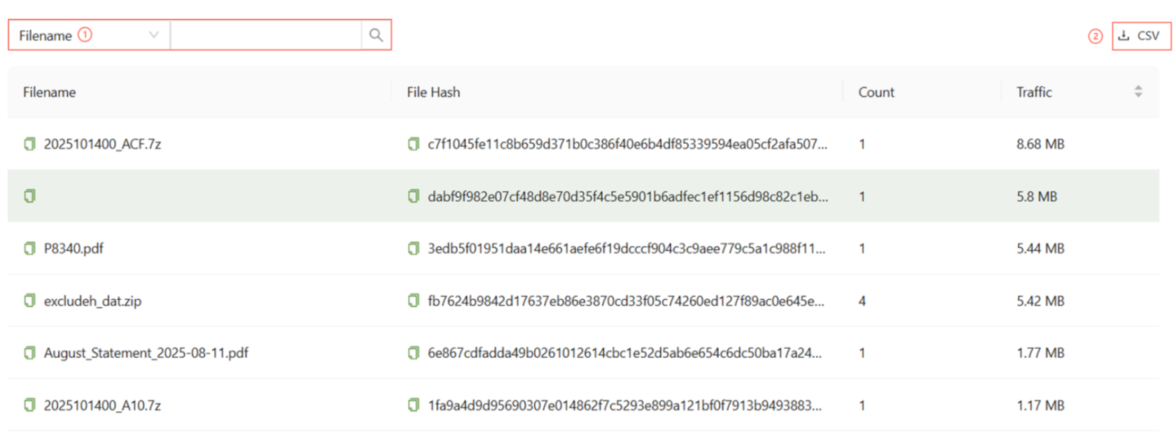Image resolution: width=1176 pixels, height=432 pixels.
Task: Open the 2025101400_A10.7z file entry
Action: pos(102,405)
